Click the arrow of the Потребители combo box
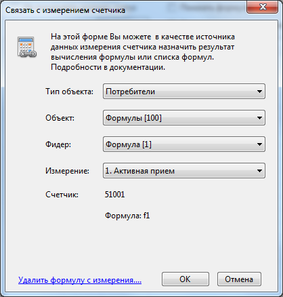The height and width of the screenshot is (297, 283). [259, 92]
